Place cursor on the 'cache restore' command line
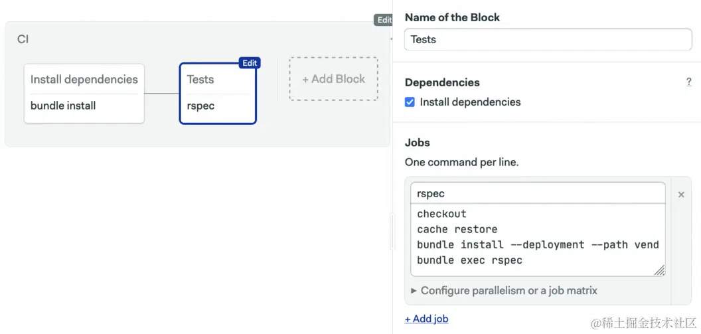 [x=457, y=229]
